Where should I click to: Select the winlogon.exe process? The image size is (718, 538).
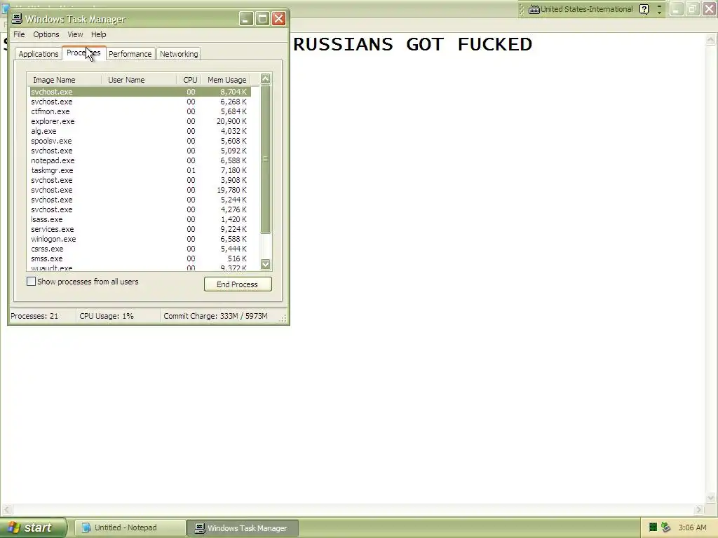coord(140,240)
